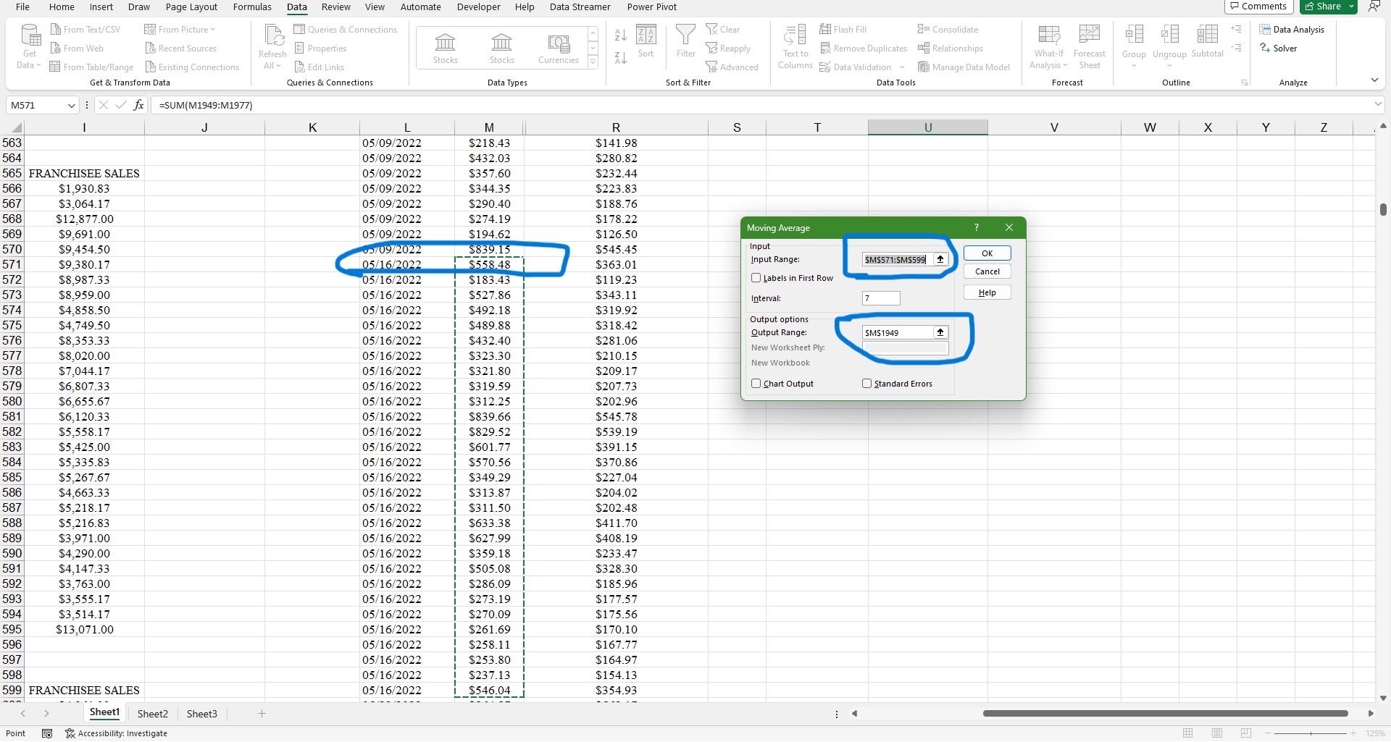Click Cancel in Moving Average dialog

[987, 272]
